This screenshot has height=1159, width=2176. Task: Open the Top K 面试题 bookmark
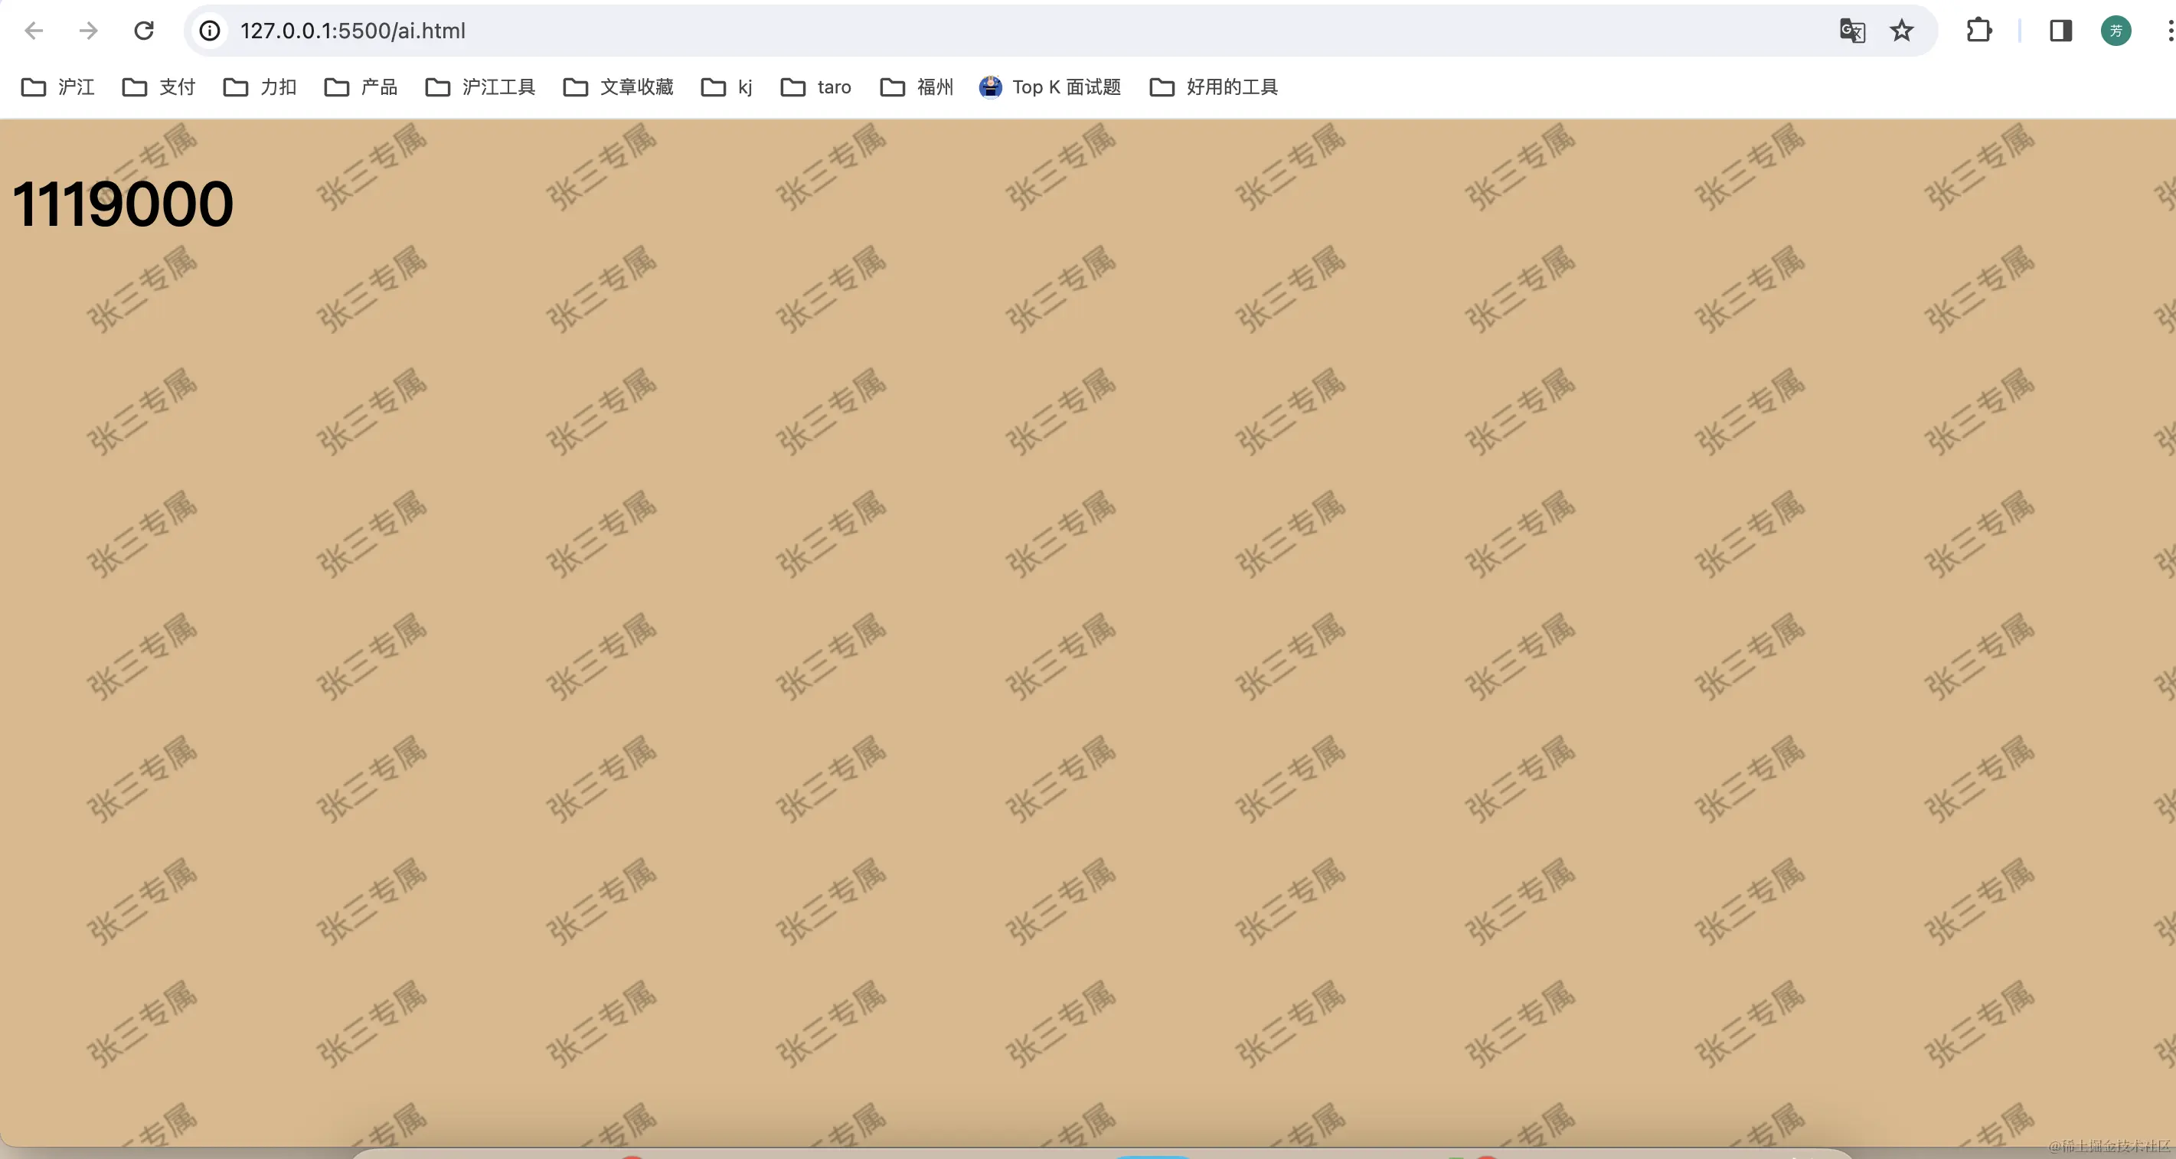(1050, 87)
